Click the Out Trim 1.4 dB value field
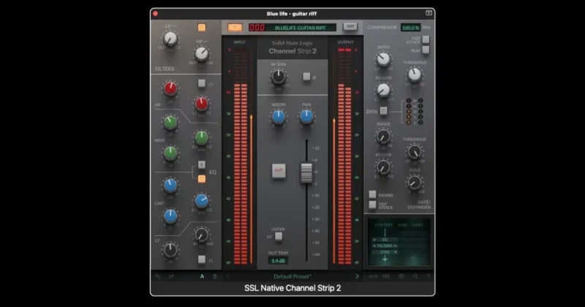The width and height of the screenshot is (585, 307). point(278,261)
